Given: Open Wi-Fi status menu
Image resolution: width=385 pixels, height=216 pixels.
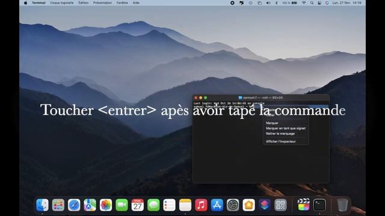Looking at the screenshot, I should (x=304, y=3).
